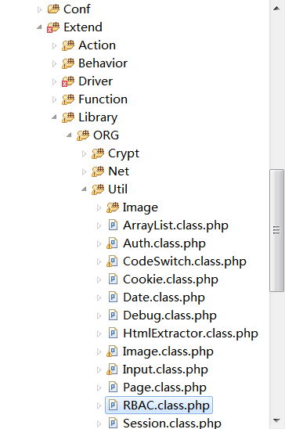285x429 pixels.
Task: Click the Date.class.php file icon
Action: (x=113, y=297)
